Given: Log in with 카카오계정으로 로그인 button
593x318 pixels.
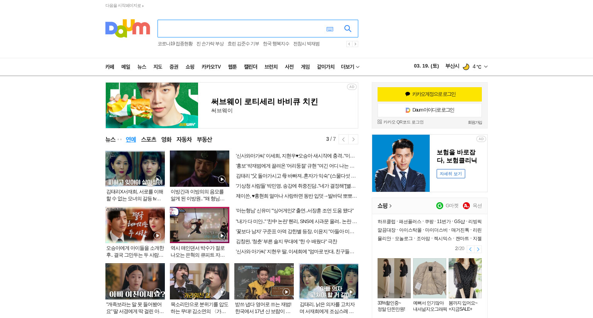Looking at the screenshot, I should (430, 94).
